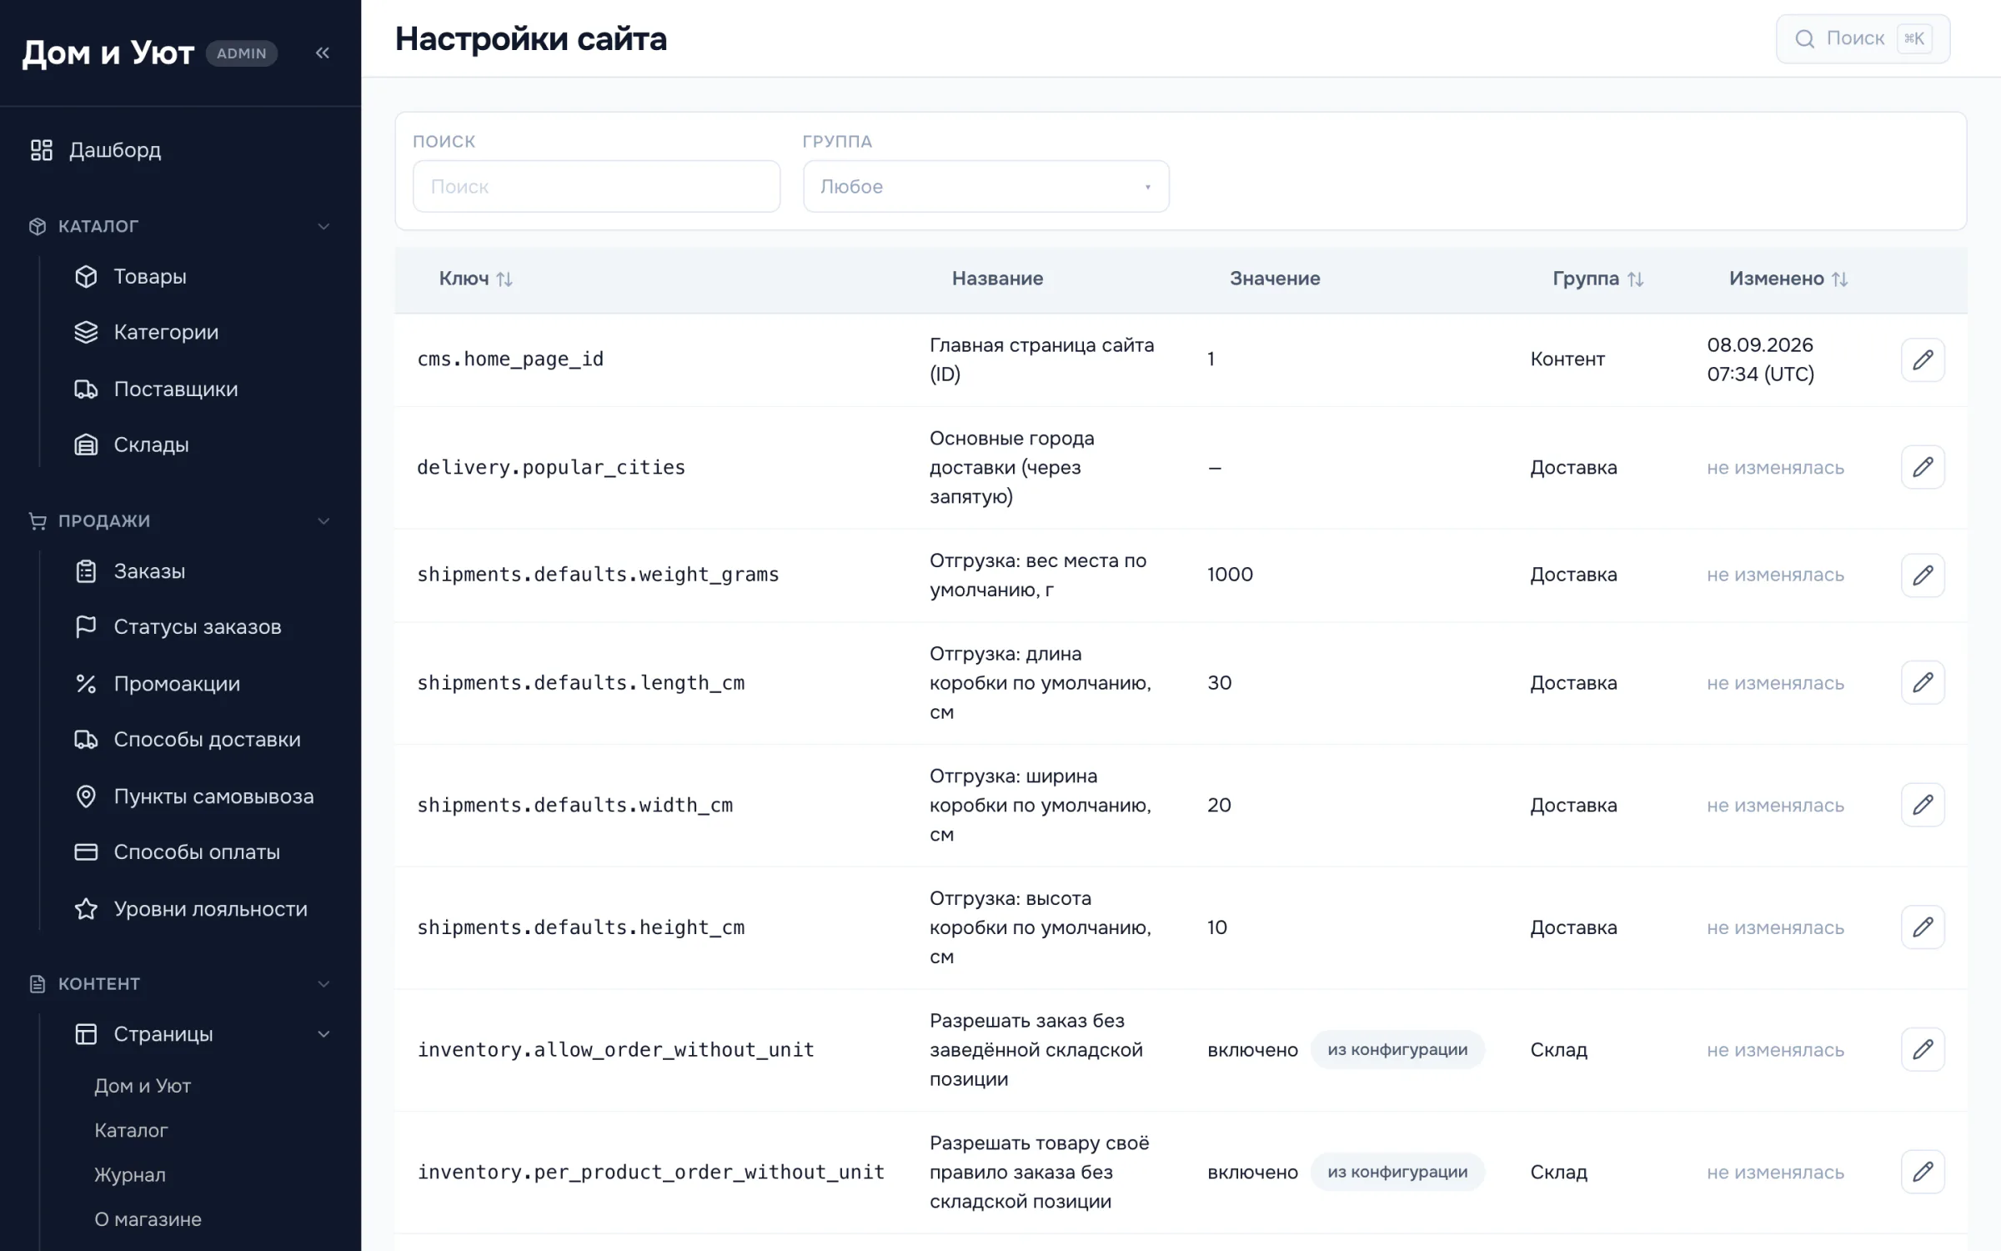Open the Дашборд dashboard icon
This screenshot has width=2001, height=1251.
[x=42, y=150]
